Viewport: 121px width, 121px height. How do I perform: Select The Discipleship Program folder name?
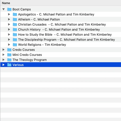point(66,40)
